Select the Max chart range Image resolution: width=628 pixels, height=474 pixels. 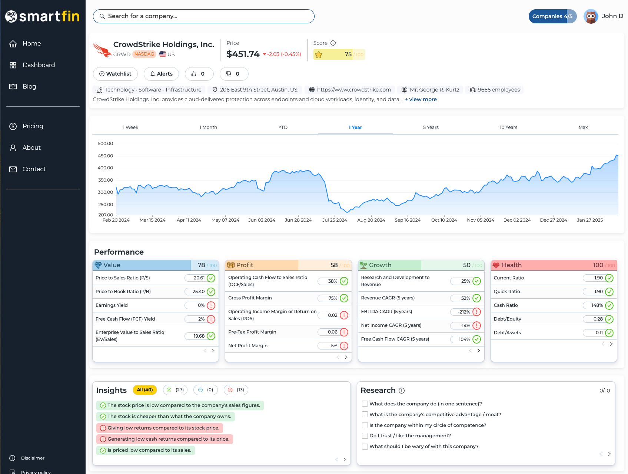coord(583,127)
